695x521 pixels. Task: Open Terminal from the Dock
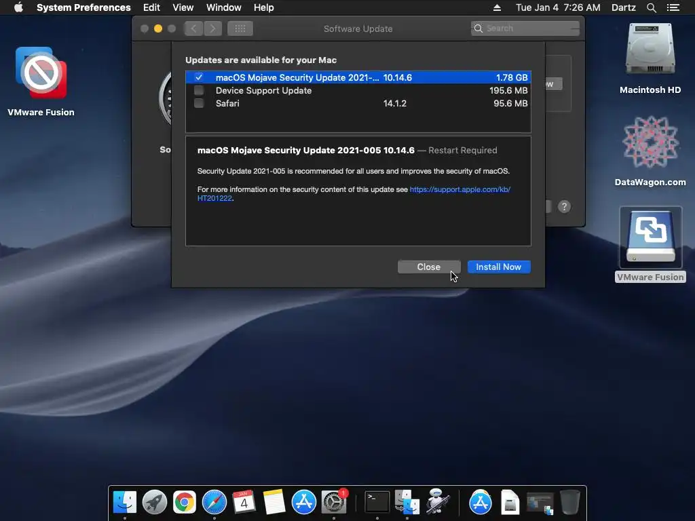pyautogui.click(x=377, y=502)
